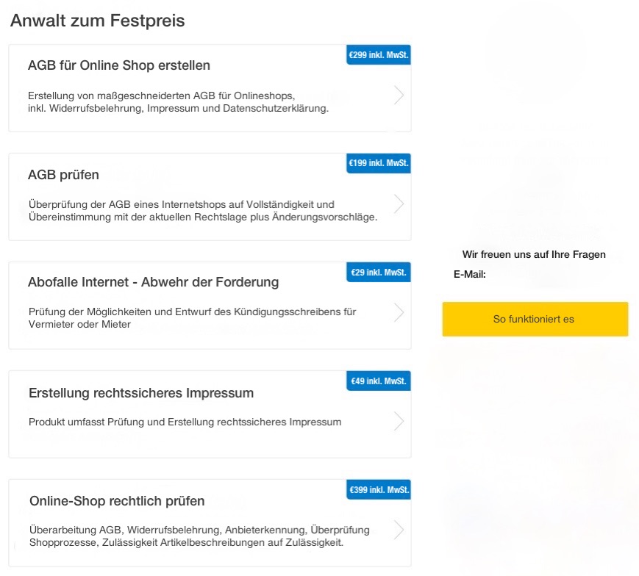Click chevron arrow on Online-Shop rechtlich prüfen card
The image size is (639, 576).
click(399, 530)
